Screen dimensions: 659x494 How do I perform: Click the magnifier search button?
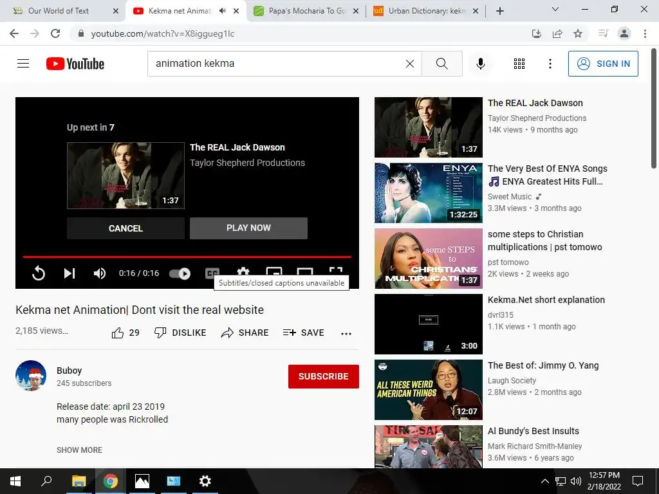pos(441,64)
